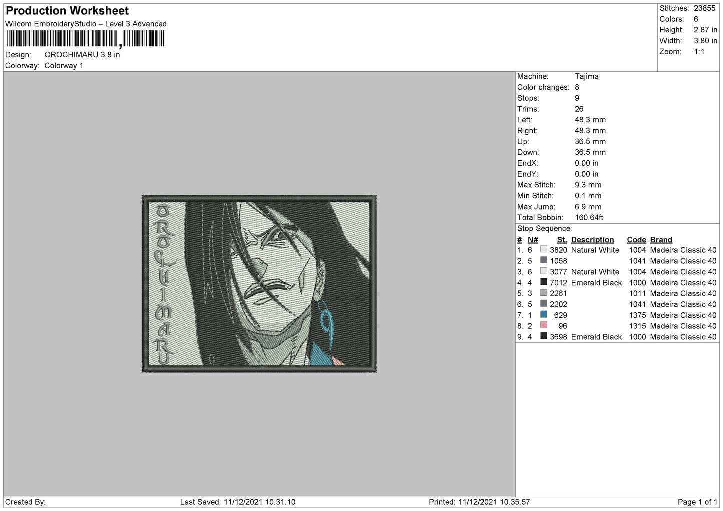The height and width of the screenshot is (511, 723).
Task: Click the Stop Sequence heading
Action: coord(544,229)
